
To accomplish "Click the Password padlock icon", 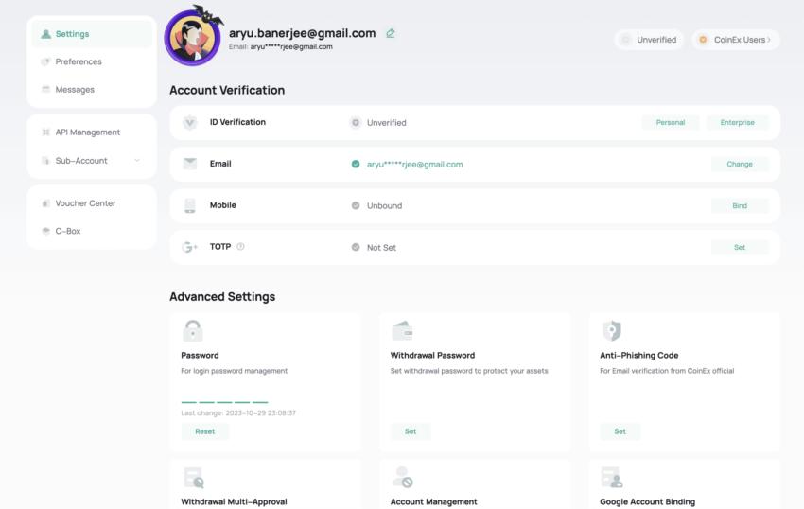I will 193,331.
